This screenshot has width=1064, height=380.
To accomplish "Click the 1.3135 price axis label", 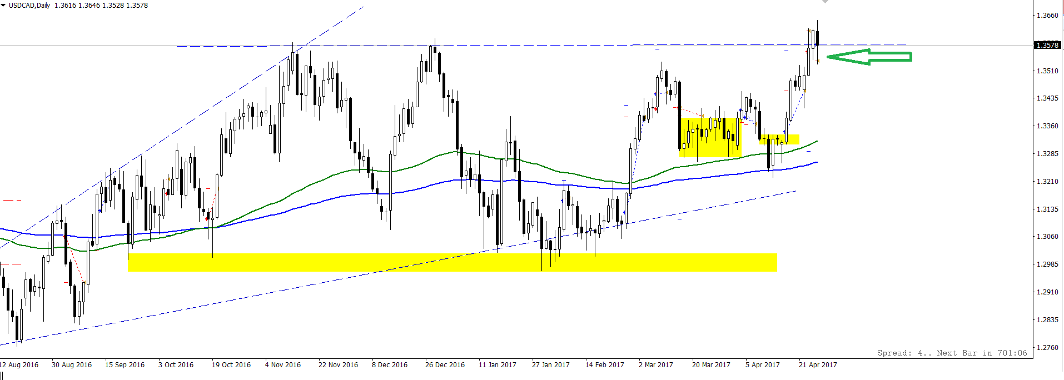I will tap(1047, 209).
